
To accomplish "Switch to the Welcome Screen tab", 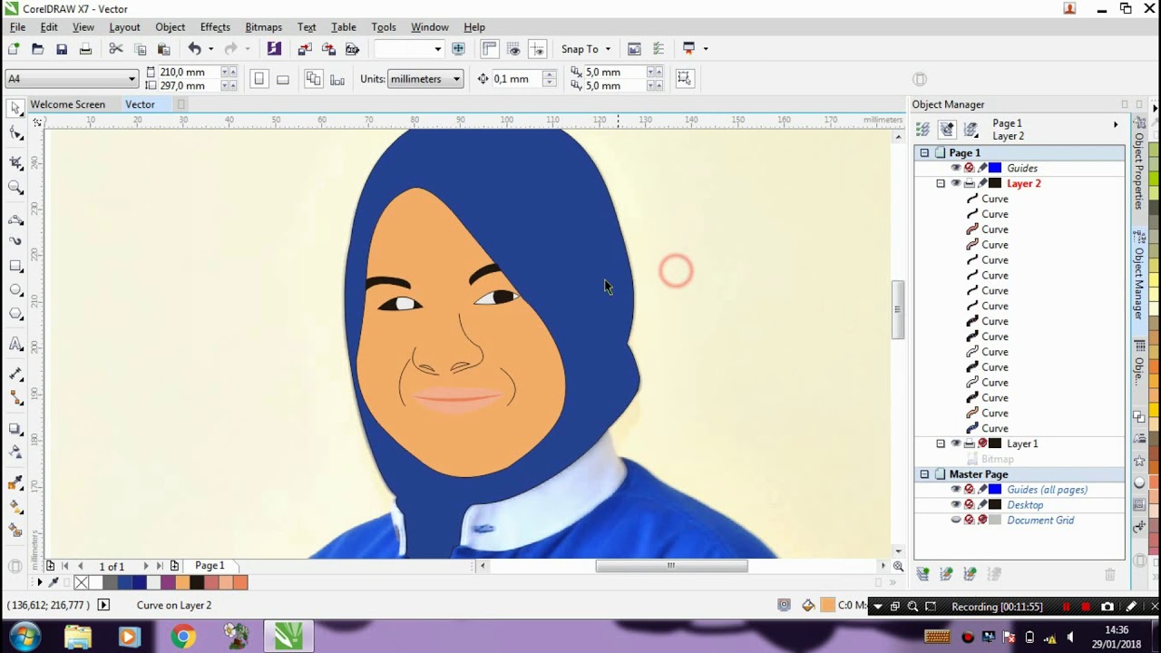I will 68,104.
